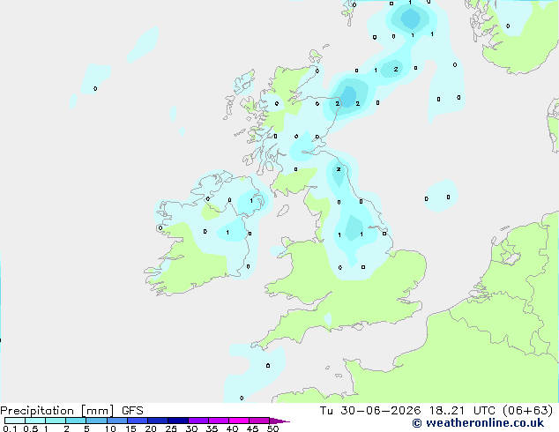Viewport: 559px width, 432px height.
Task: Click the 25–30 mm navy legend swatch
Action: click(x=177, y=421)
